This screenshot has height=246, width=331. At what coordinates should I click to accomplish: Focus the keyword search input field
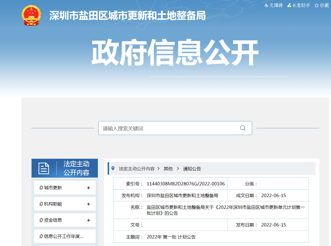click(x=168, y=128)
